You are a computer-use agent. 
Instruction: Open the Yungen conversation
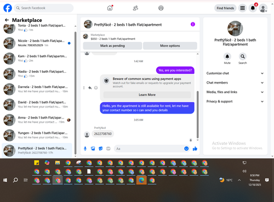click(x=37, y=135)
